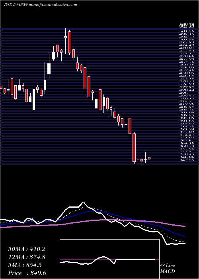Select the 50MA : 410.2 value
The height and width of the screenshot is (279, 199).
coord(27,249)
